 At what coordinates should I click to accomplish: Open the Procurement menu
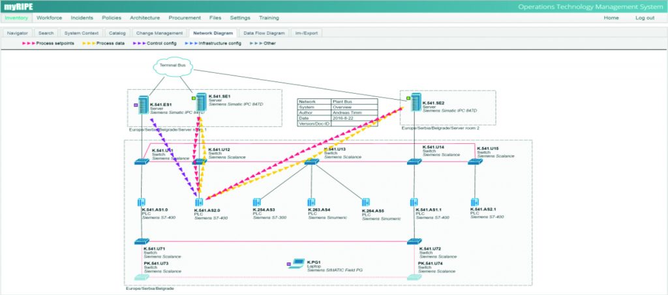coord(185,18)
